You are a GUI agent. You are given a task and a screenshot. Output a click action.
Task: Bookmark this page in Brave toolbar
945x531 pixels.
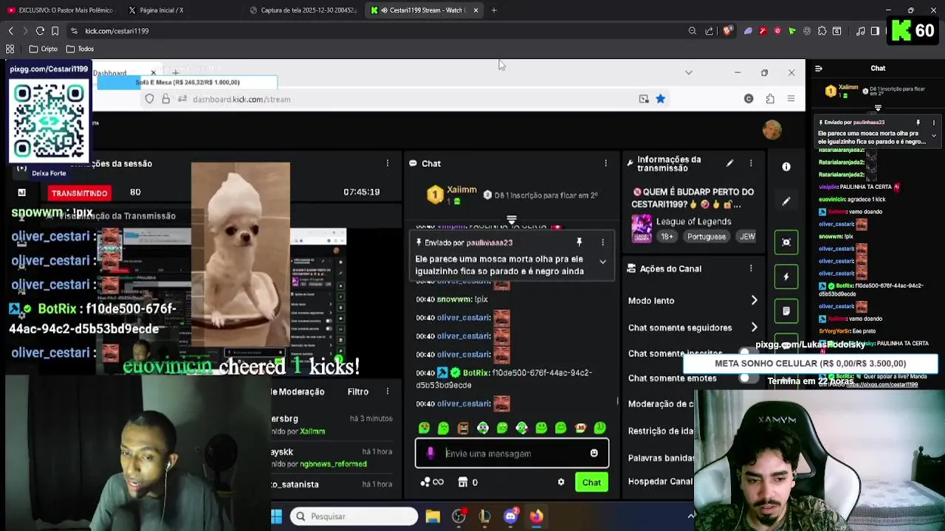point(55,31)
